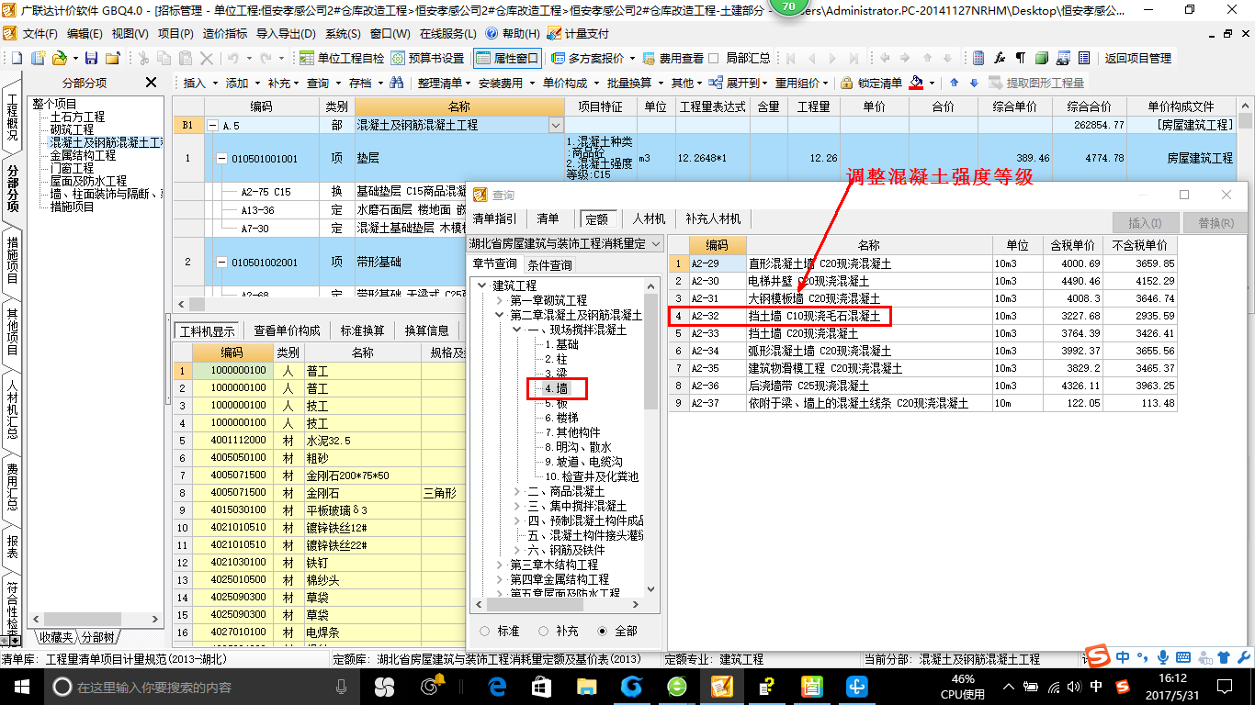Collapse the 建筑工程 tree node
This screenshot has width=1255, height=705.
pos(482,285)
